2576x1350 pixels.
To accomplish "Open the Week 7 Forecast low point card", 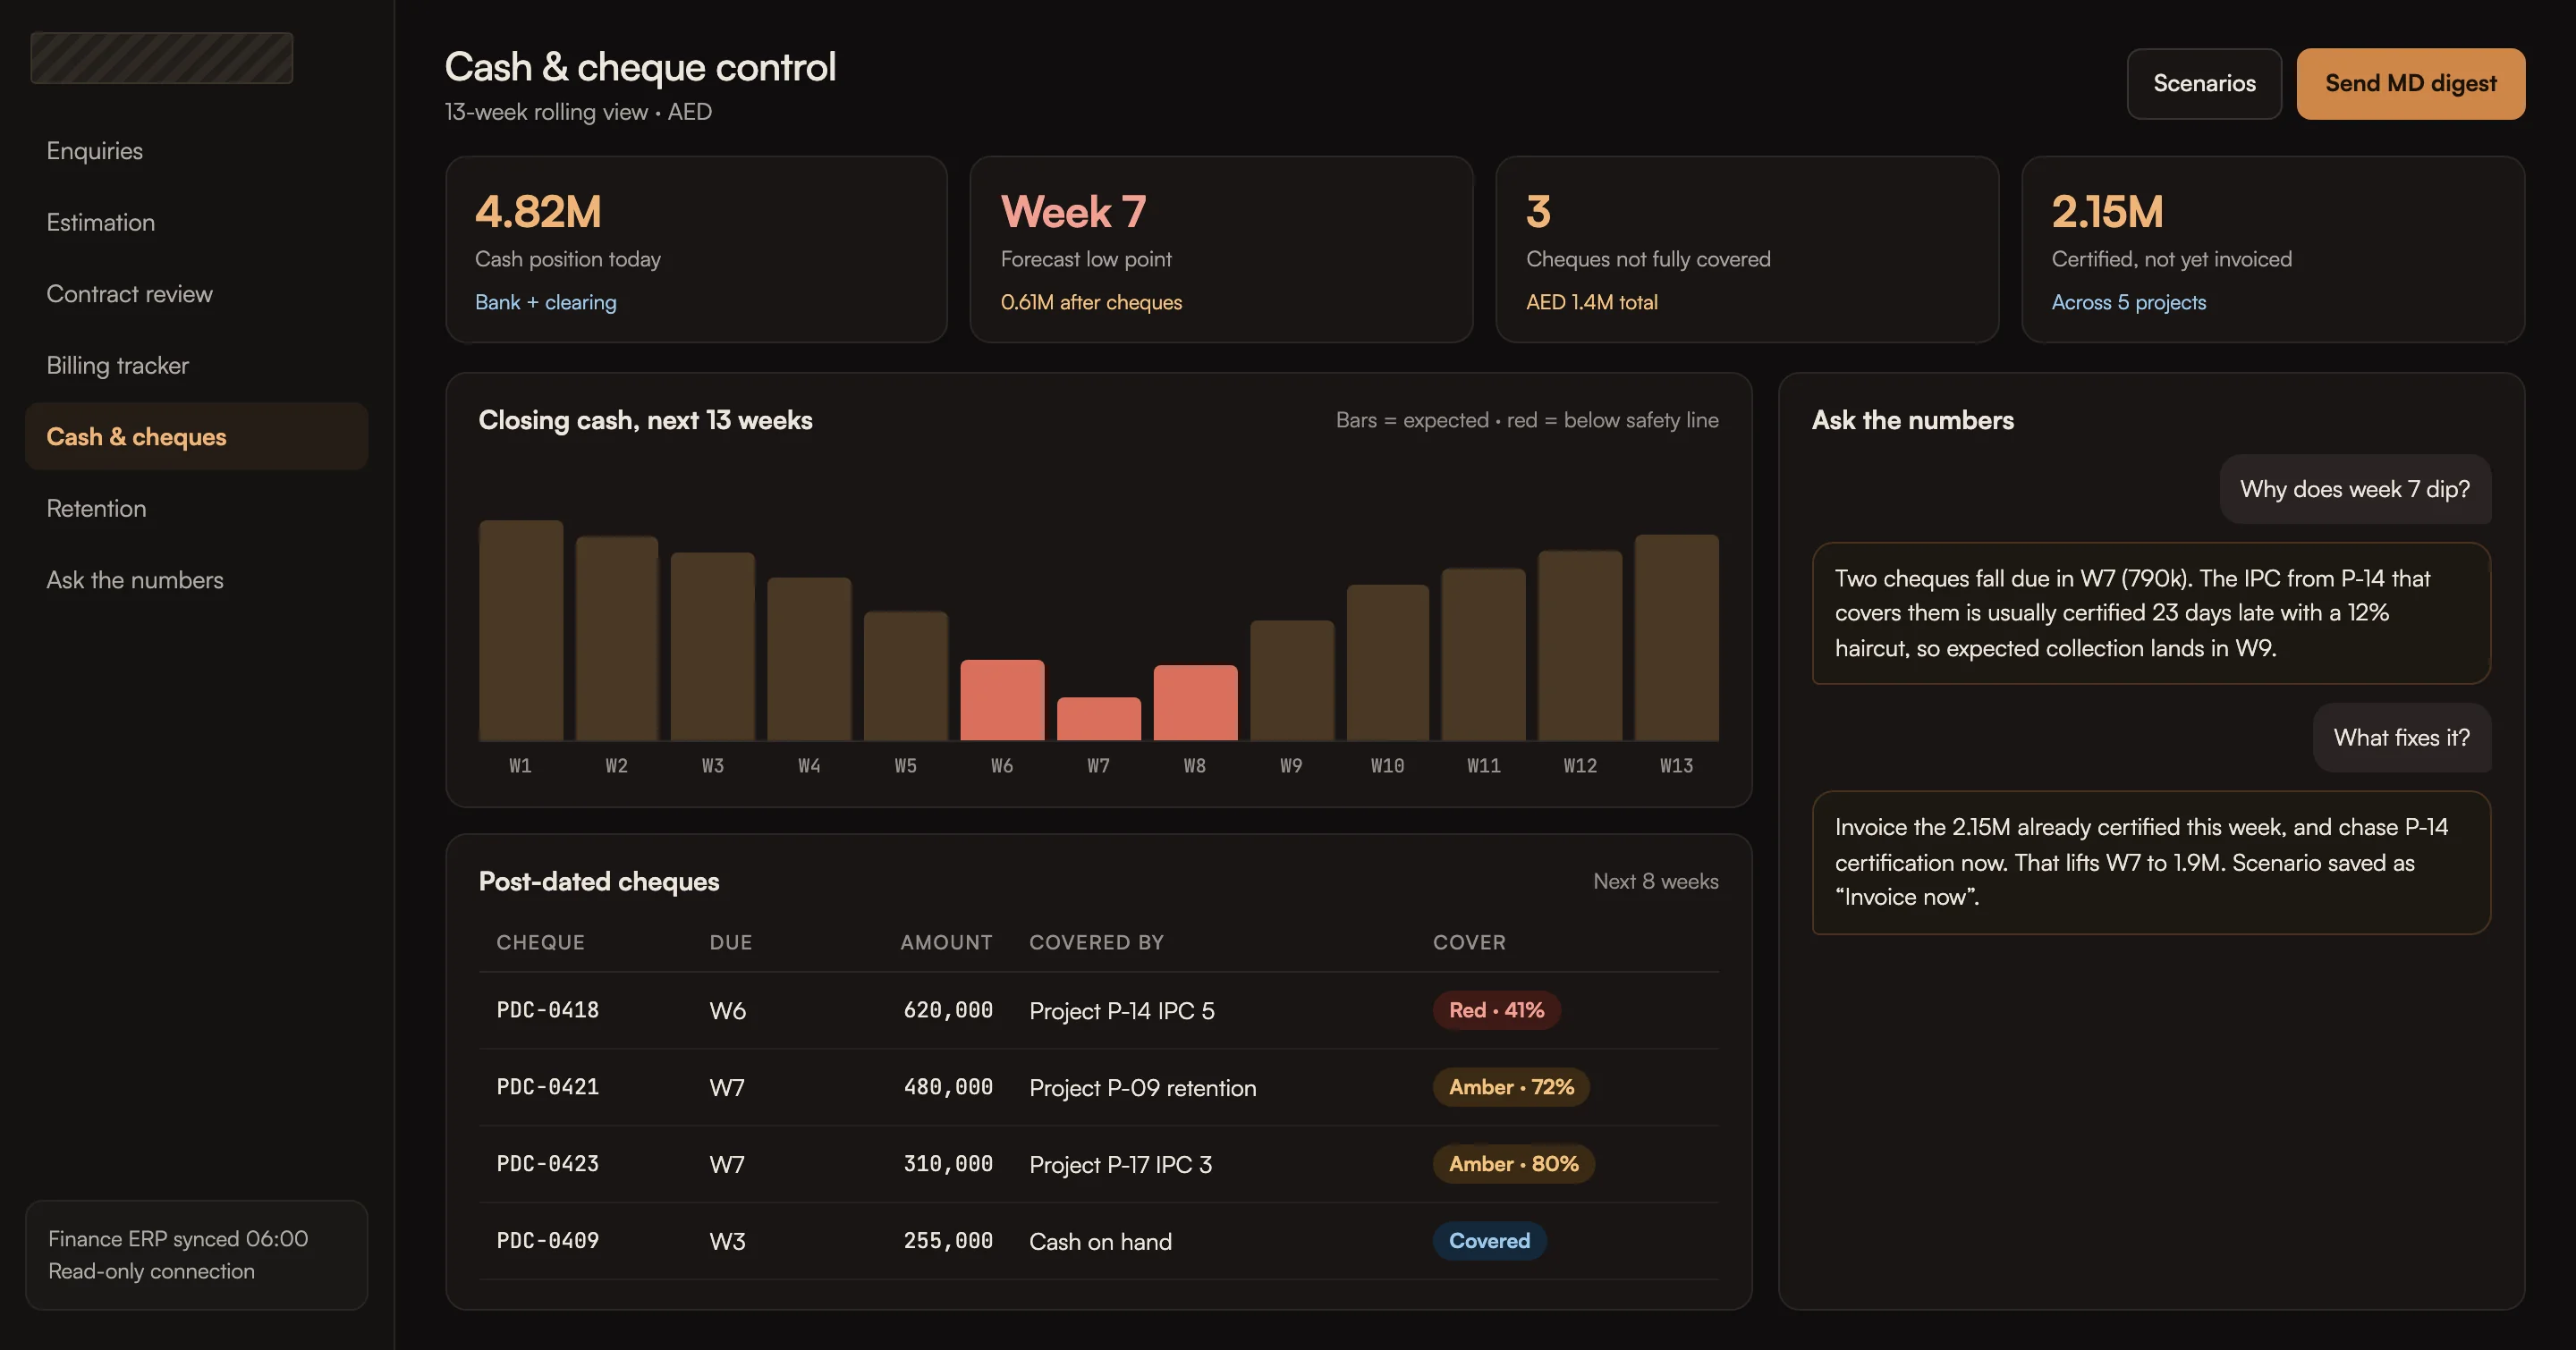I will tap(1221, 249).
